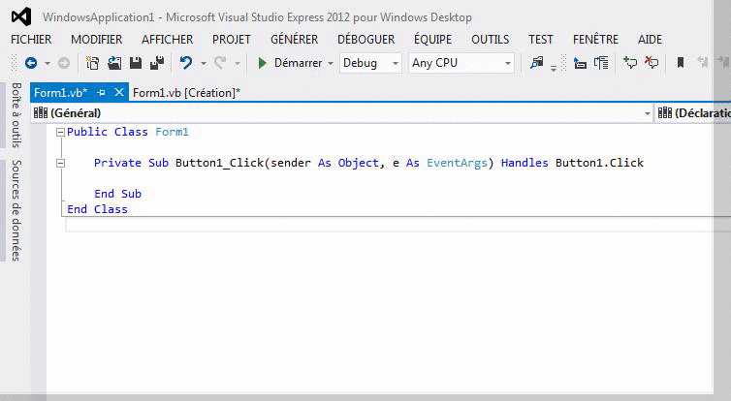Switch to the Form1.vb [Création] designer tab
The width and height of the screenshot is (731, 401).
(186, 93)
